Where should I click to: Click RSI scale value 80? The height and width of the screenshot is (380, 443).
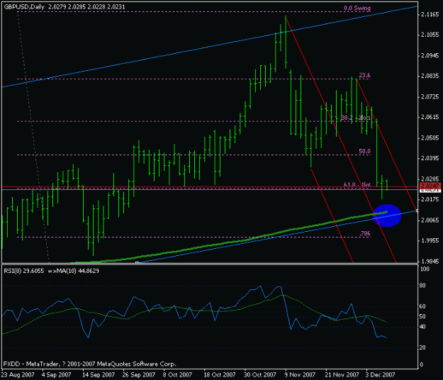422,286
